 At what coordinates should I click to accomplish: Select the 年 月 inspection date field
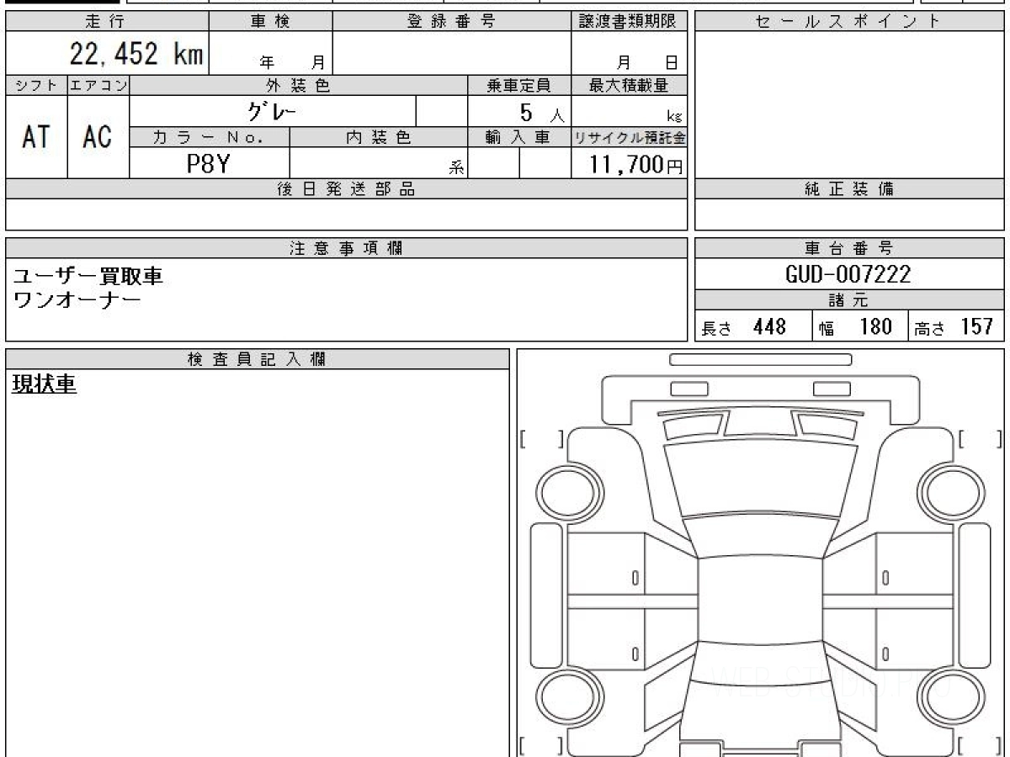tap(270, 53)
